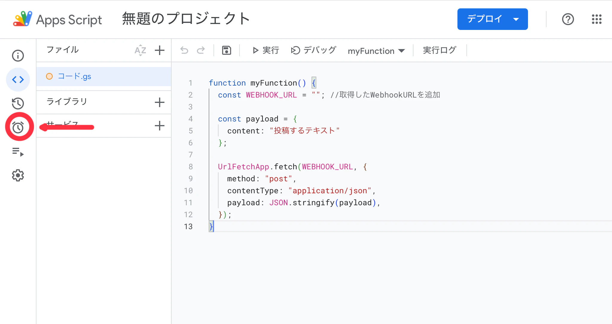The width and height of the screenshot is (612, 324).
Task: Add a library with plus button
Action: point(160,102)
